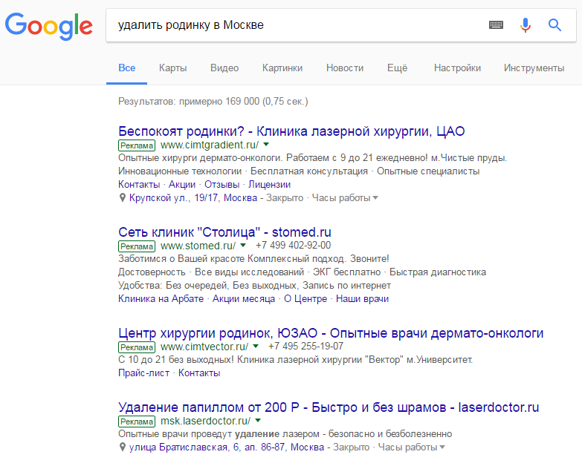Click Акции месяца sitelink
The height and width of the screenshot is (469, 582).
[x=244, y=298]
